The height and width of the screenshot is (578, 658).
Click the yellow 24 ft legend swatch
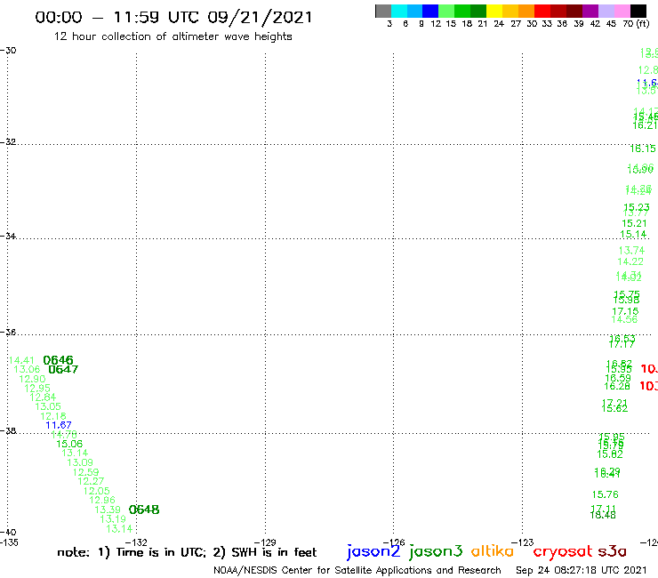[x=494, y=11]
